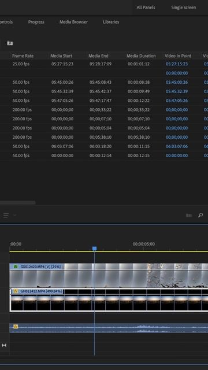Viewport: 208px width, 370px height.
Task: Click Media Duration value 00:00:09:49
Action: tap(139, 91)
